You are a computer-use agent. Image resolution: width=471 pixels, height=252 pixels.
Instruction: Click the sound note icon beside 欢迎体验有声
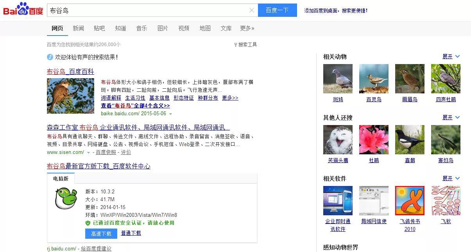(x=50, y=57)
